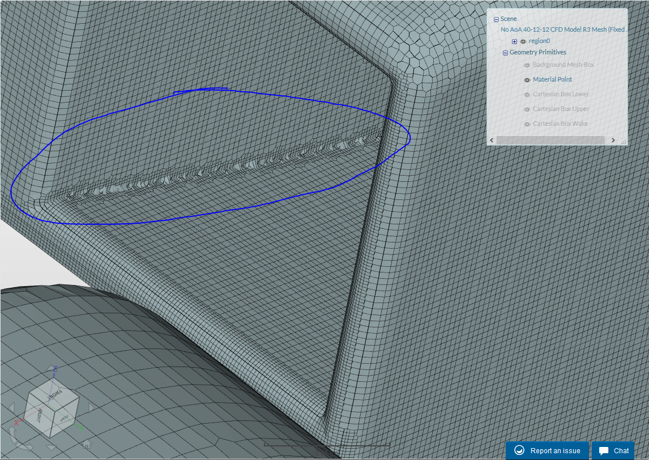The height and width of the screenshot is (460, 649).
Task: Hide the Material Point primitive
Action: (x=527, y=80)
